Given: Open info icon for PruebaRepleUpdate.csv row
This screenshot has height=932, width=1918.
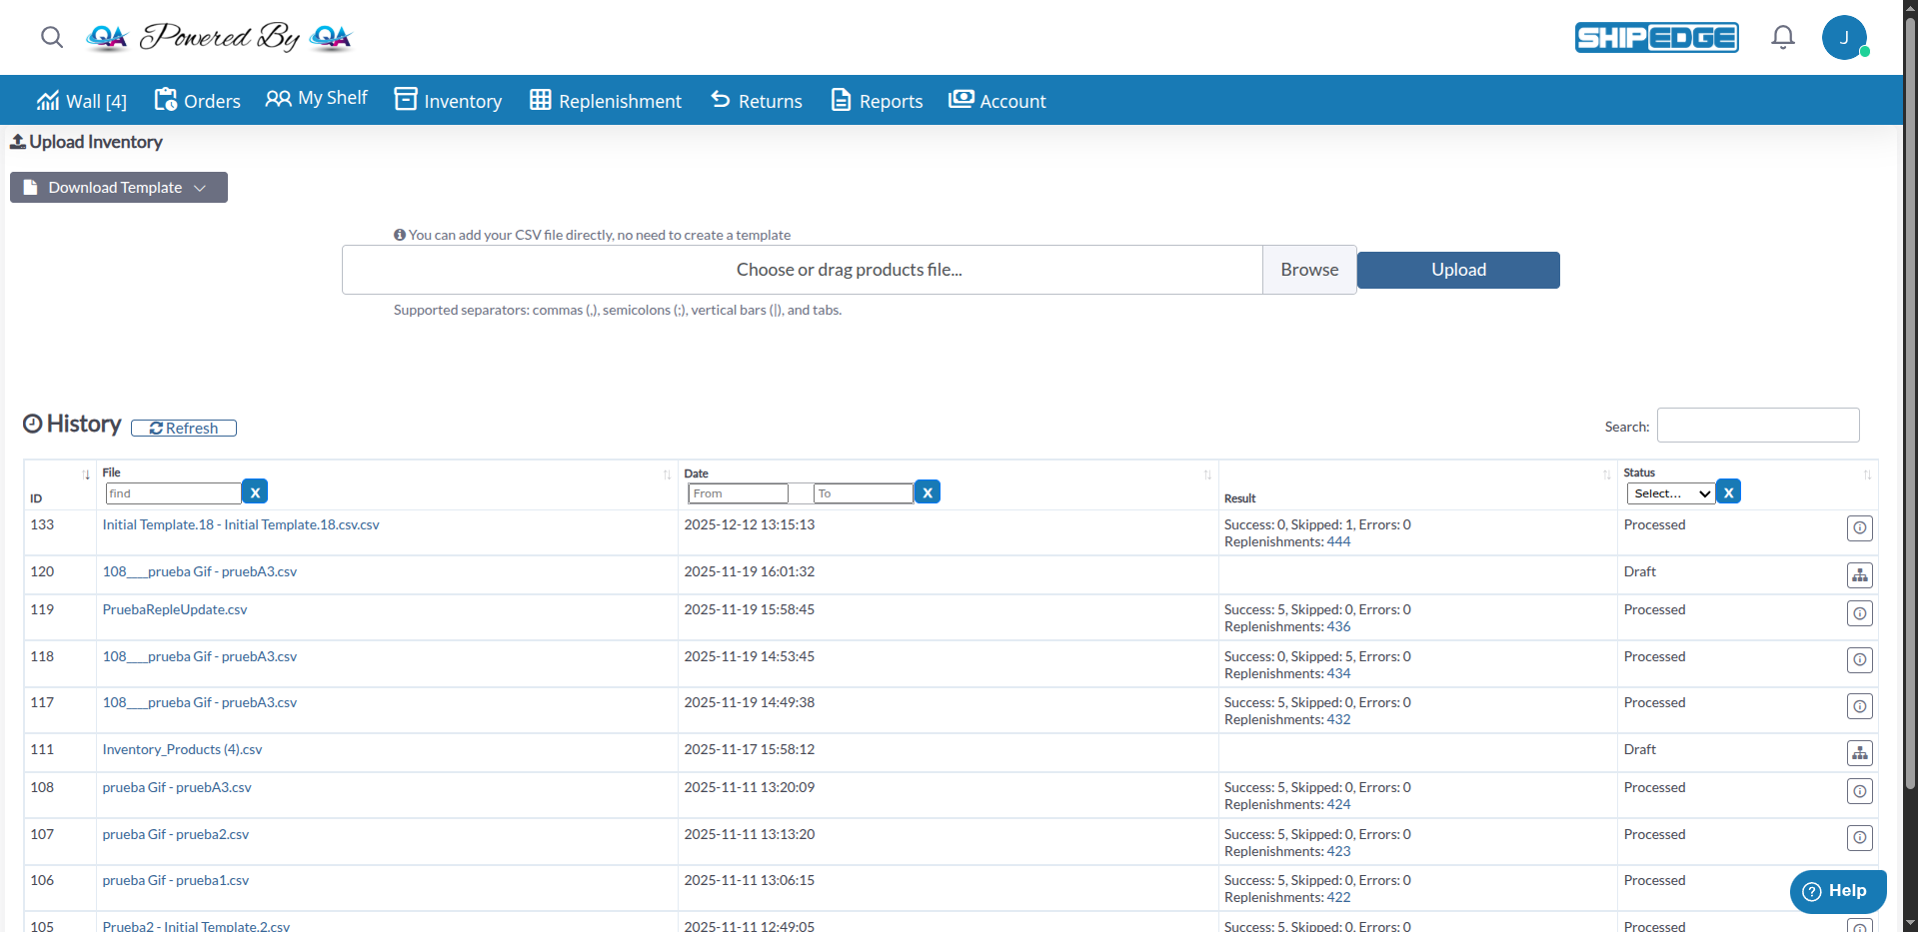Looking at the screenshot, I should point(1859,613).
